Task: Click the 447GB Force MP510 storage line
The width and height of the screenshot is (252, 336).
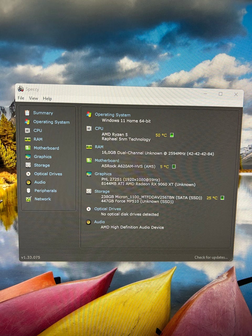Action: click(x=137, y=202)
